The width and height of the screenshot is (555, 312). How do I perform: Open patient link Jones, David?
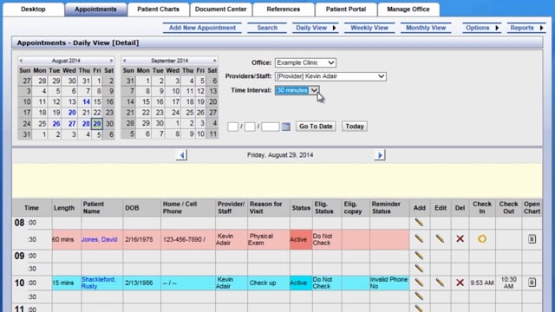click(x=99, y=239)
